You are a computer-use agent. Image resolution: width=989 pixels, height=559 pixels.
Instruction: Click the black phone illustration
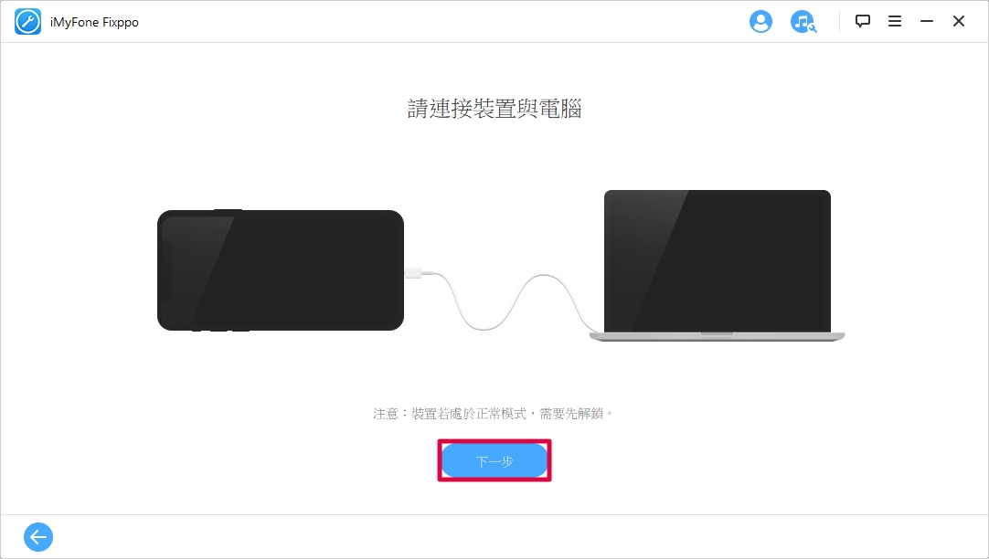click(280, 270)
